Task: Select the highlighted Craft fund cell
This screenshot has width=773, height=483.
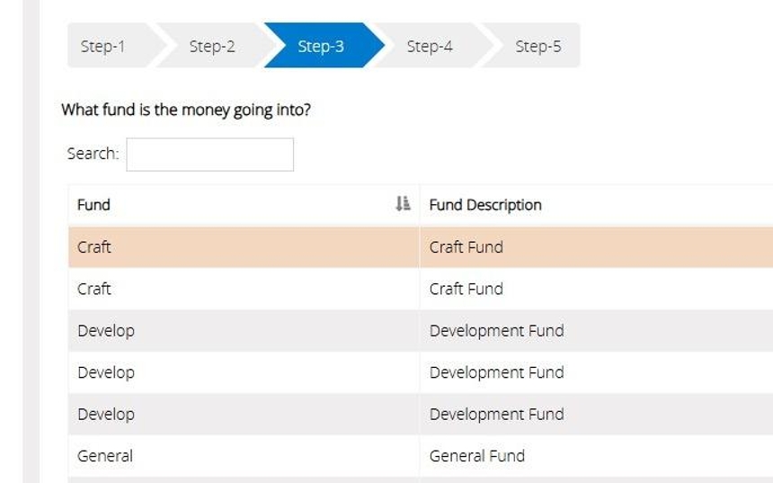Action: click(x=94, y=247)
